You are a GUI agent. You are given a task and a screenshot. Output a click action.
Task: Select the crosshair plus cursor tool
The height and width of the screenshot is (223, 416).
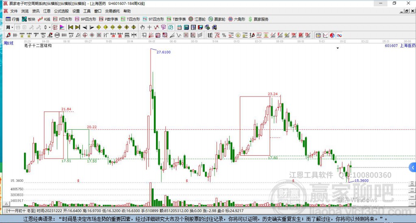click(x=149, y=27)
